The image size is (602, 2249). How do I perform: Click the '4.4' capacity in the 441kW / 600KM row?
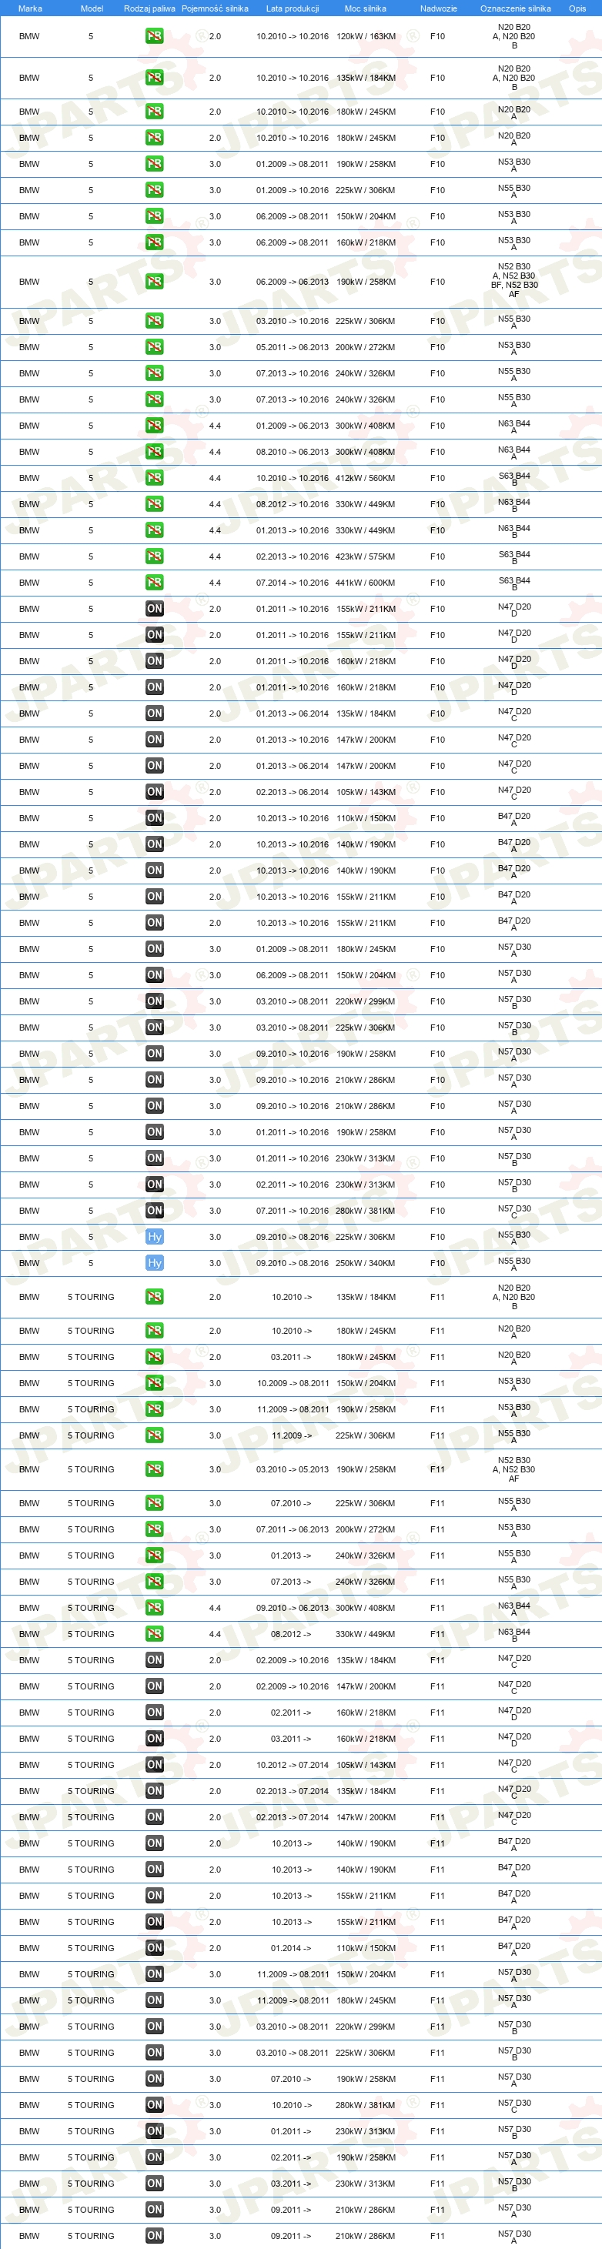click(215, 583)
